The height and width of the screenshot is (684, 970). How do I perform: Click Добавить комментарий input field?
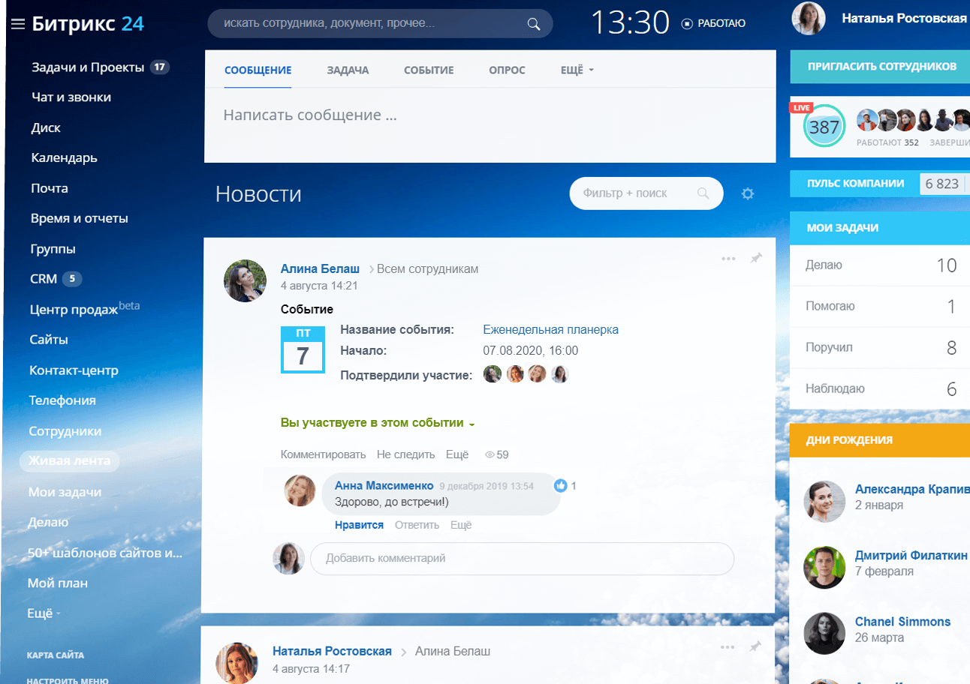point(522,559)
